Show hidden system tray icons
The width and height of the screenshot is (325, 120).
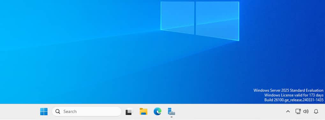288,111
